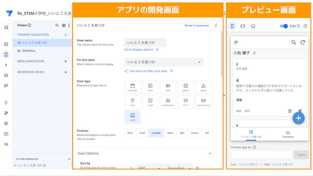Select table view type
This screenshot has width=313, height=176.
pyautogui.click(x=168, y=88)
